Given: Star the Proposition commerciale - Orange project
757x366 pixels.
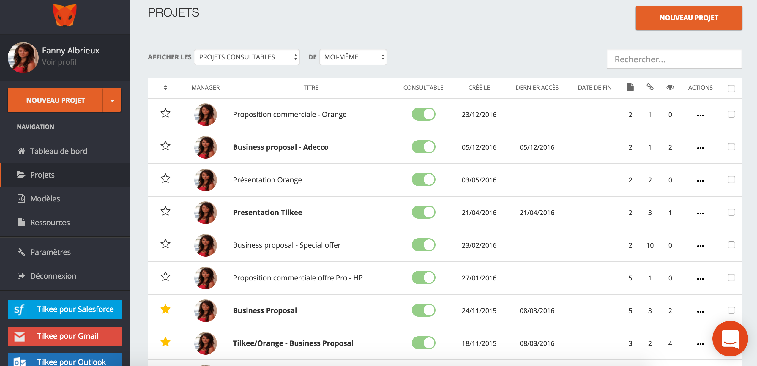Looking at the screenshot, I should [165, 113].
